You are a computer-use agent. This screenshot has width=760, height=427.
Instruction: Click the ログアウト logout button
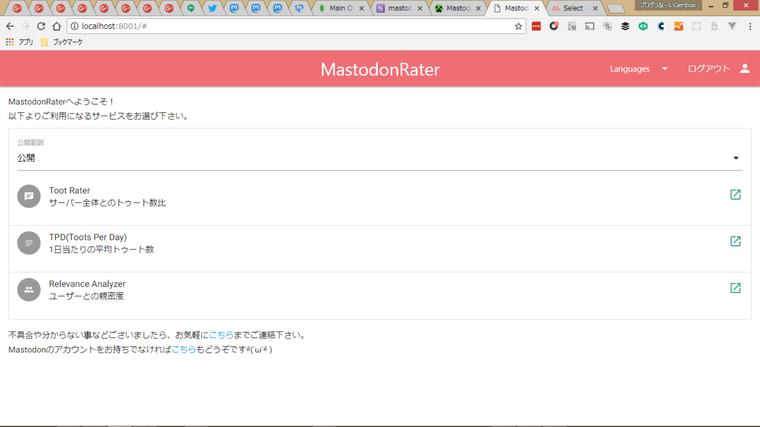(708, 69)
